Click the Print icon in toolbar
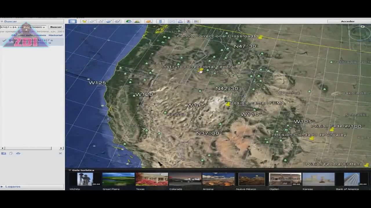371x208 pixels. point(180,21)
